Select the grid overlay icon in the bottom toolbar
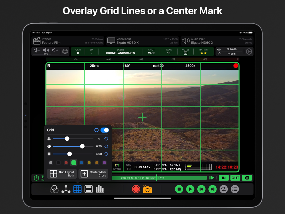Image resolution: width=285 pixels, height=214 pixels. [x=77, y=189]
